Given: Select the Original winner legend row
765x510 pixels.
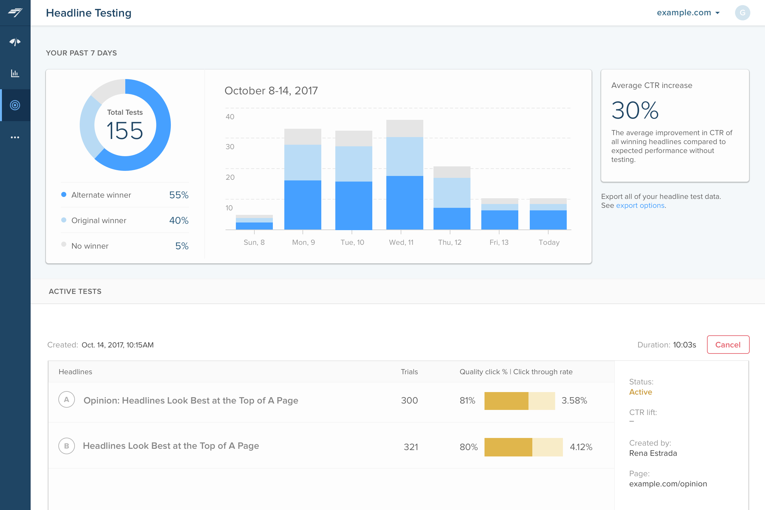Looking at the screenshot, I should click(125, 220).
